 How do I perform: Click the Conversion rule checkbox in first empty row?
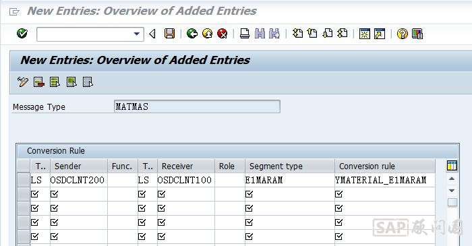(338, 194)
